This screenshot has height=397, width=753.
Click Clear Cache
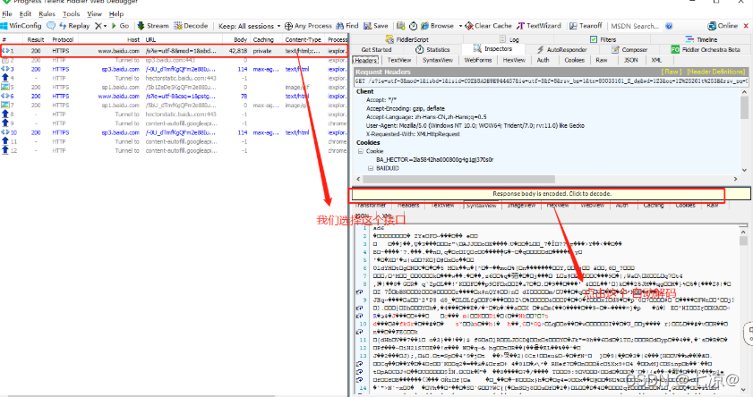(x=489, y=26)
